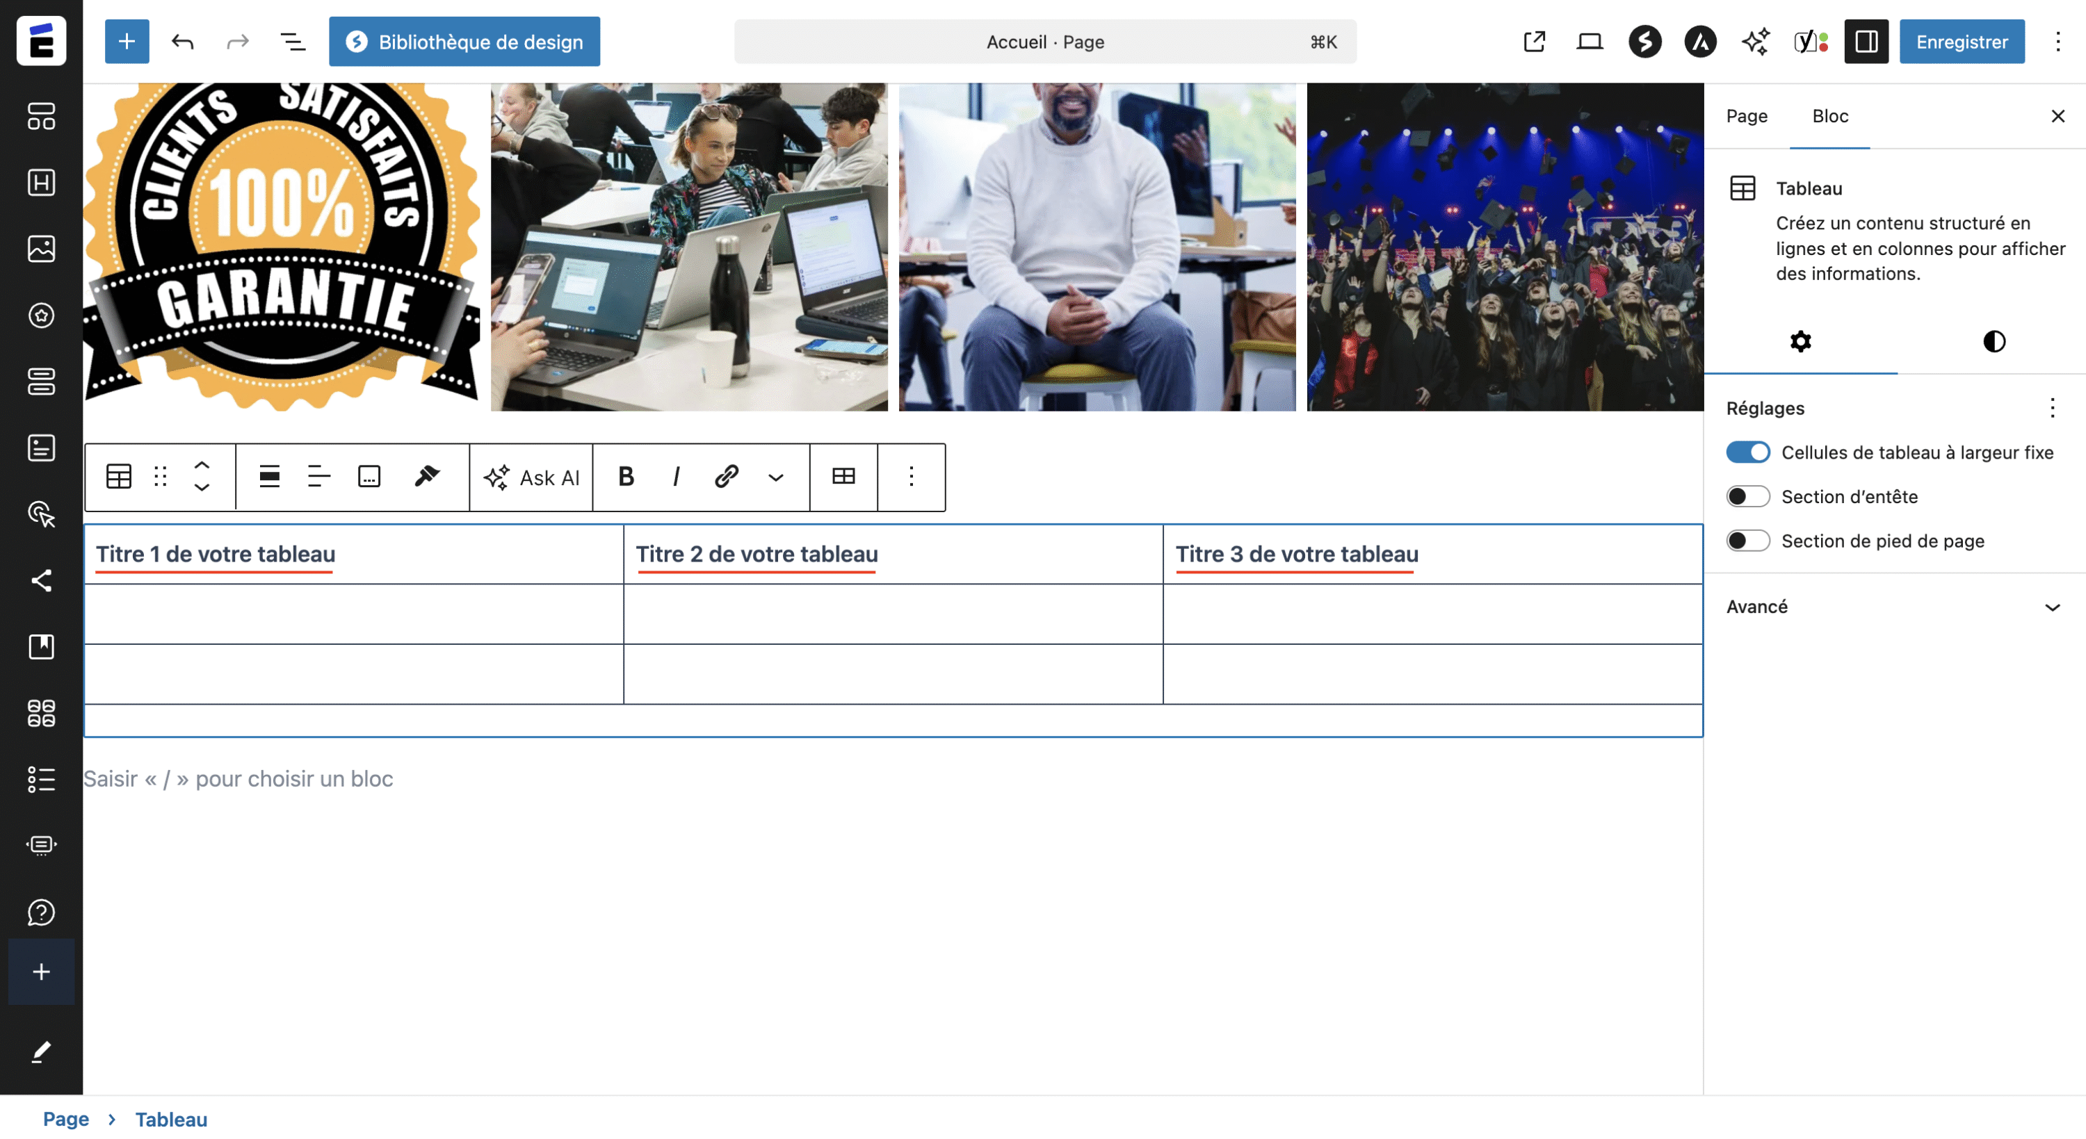Click Page in the breadcrumb bar

pos(66,1119)
